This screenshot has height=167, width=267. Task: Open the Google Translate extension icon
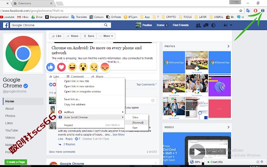click(x=248, y=10)
